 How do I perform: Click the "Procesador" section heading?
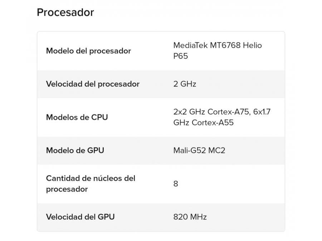tap(65, 12)
